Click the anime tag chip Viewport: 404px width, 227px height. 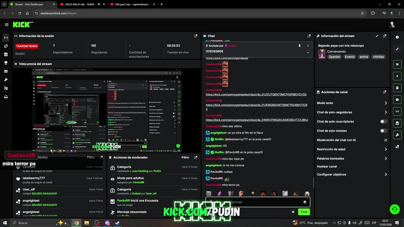click(x=364, y=57)
